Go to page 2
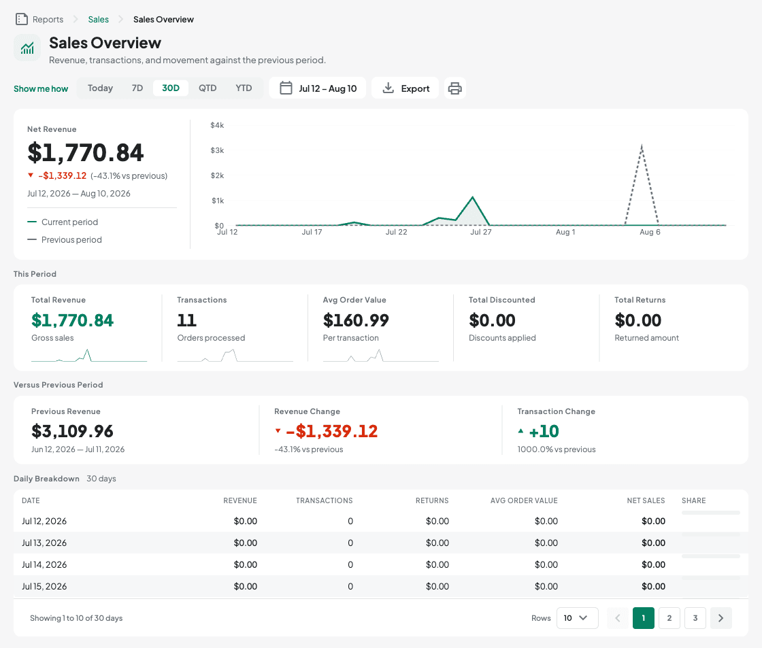Viewport: 762px width, 648px height. click(669, 618)
